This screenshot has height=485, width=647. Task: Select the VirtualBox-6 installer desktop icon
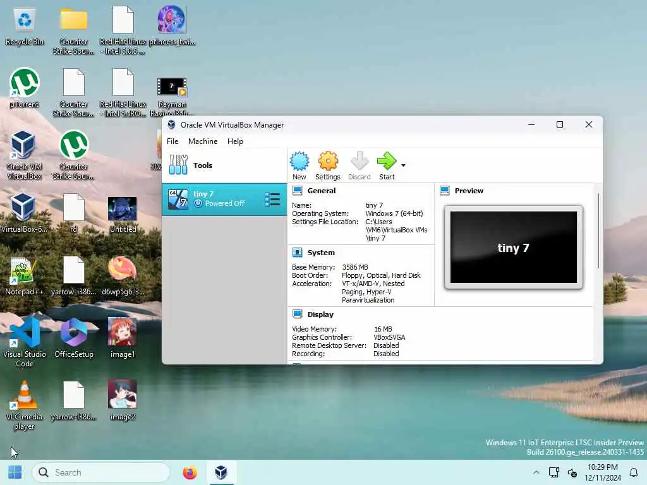click(23, 213)
